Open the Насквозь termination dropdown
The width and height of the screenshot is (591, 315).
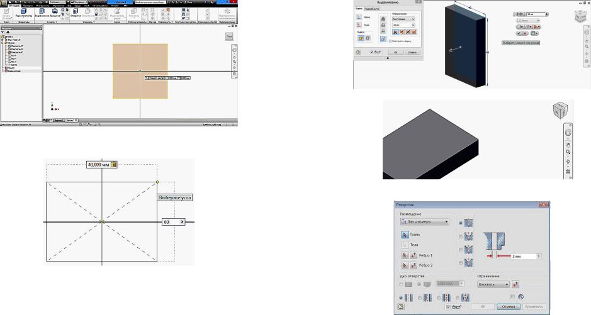pos(493,285)
